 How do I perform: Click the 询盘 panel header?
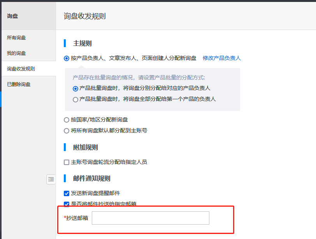pyautogui.click(x=12, y=16)
